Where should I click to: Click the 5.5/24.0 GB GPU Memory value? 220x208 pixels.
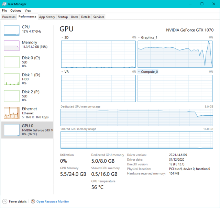pos(73,174)
